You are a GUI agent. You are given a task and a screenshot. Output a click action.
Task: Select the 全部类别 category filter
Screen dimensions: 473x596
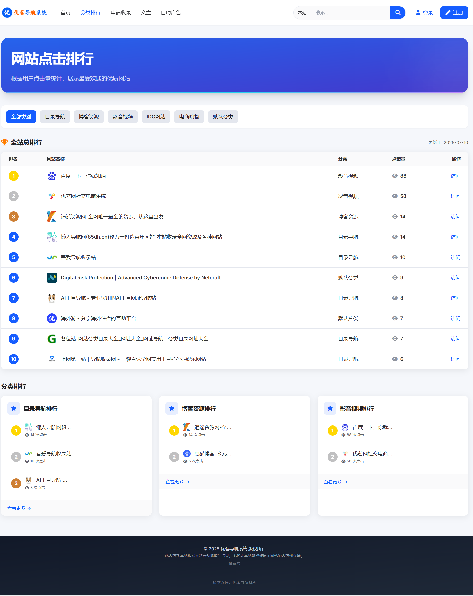21,117
